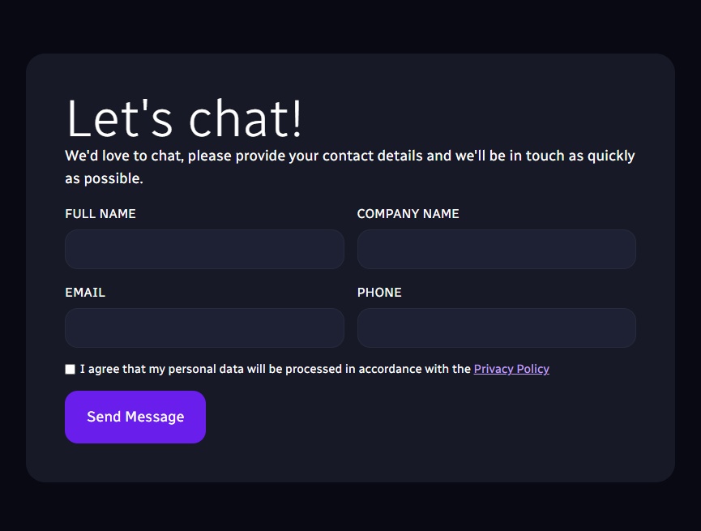Click the "as possible." text line
Screen dimensions: 701x531
104,178
